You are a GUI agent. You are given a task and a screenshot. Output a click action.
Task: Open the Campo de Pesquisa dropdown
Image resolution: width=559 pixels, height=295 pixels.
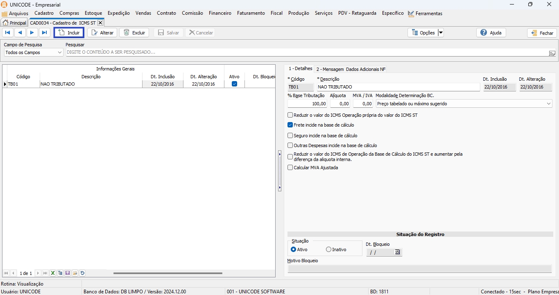coord(60,52)
